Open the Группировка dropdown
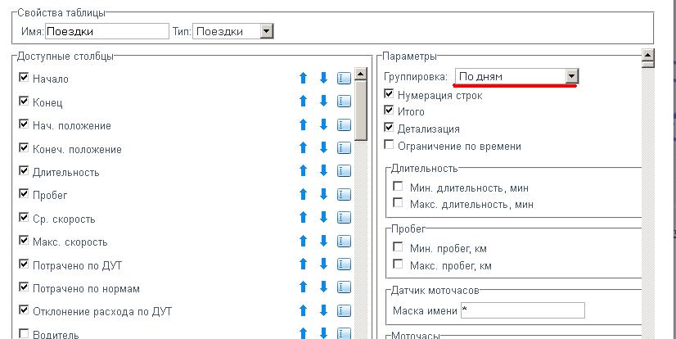The width and height of the screenshot is (676, 339). pos(516,77)
